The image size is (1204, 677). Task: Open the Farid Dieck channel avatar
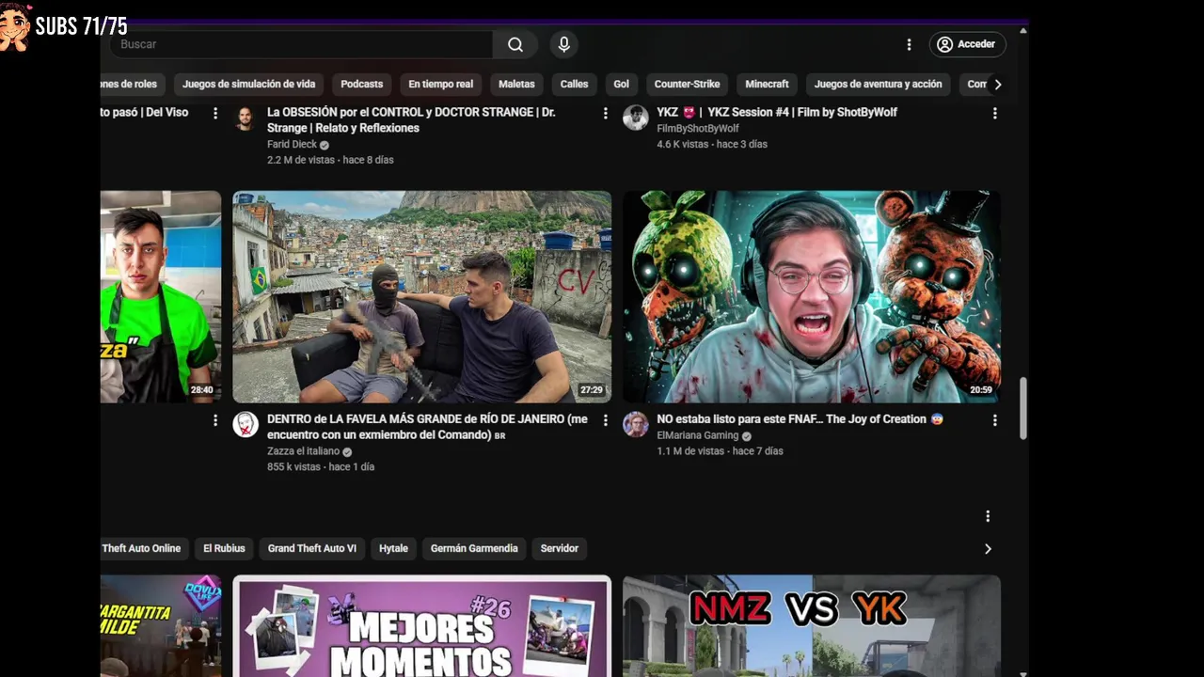(x=245, y=118)
